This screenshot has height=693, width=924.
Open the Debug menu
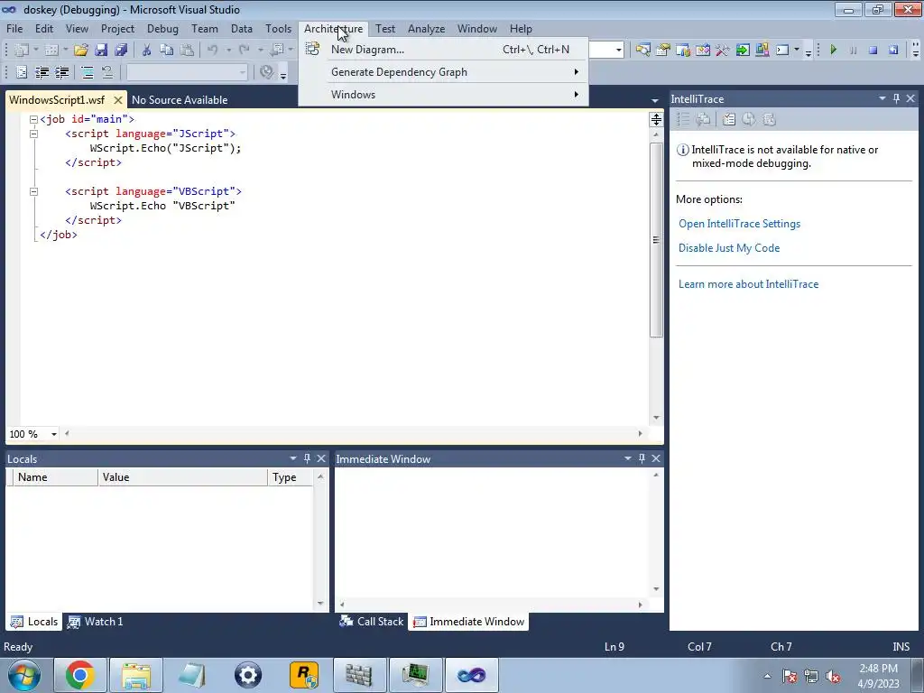(162, 28)
